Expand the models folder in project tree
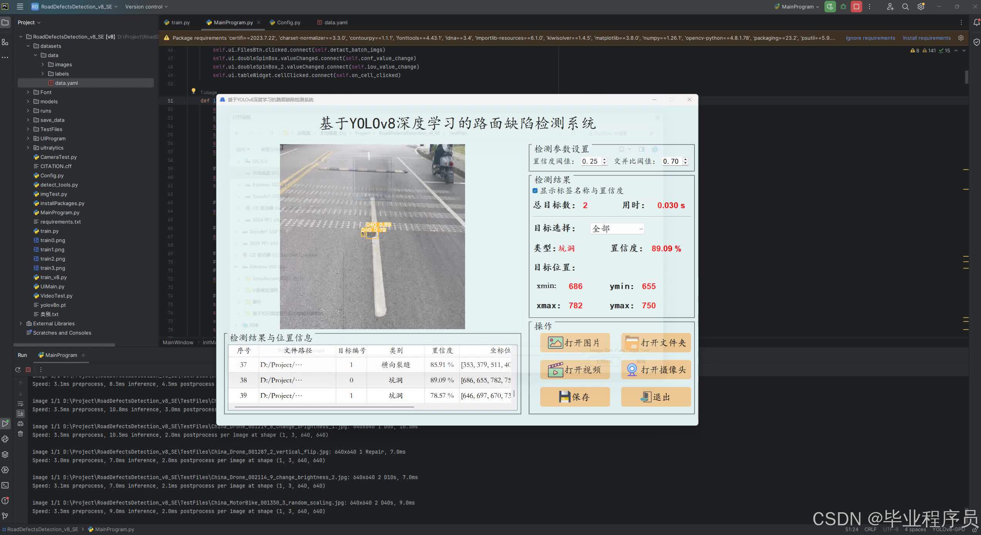The width and height of the screenshot is (981, 535). [28, 101]
